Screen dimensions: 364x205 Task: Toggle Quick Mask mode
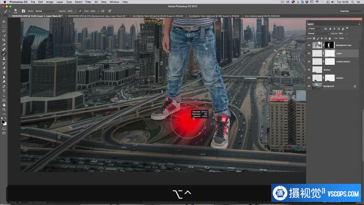4,129
